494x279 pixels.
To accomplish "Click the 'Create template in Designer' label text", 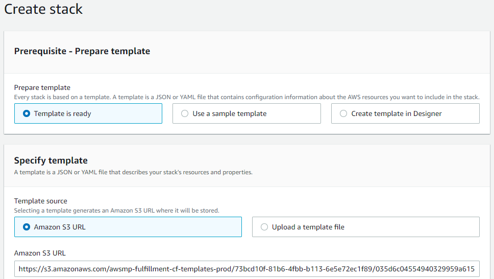I will click(397, 113).
